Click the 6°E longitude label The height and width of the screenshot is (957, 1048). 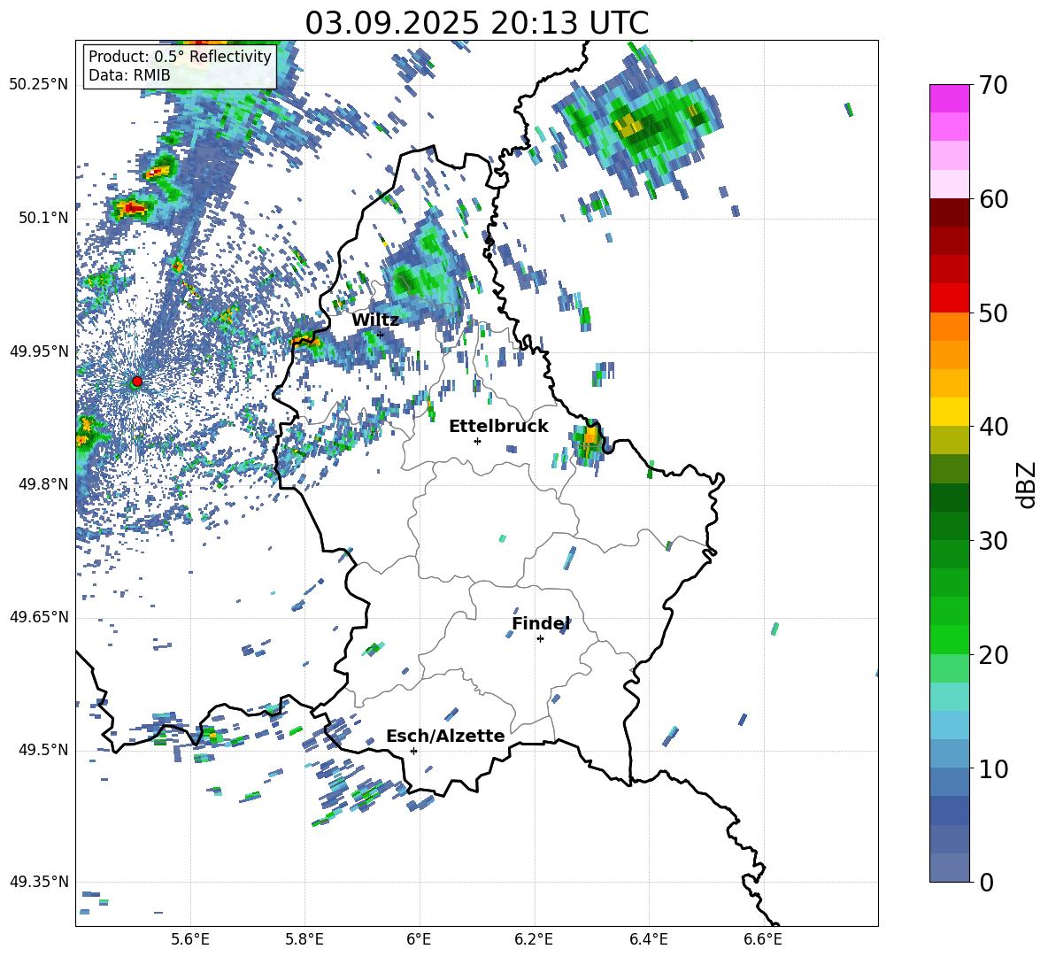(x=419, y=940)
